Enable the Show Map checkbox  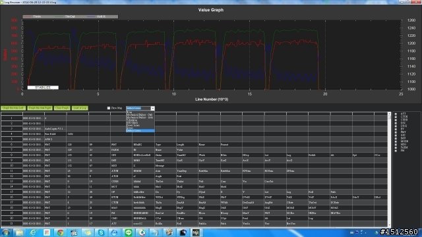[x=109, y=108]
